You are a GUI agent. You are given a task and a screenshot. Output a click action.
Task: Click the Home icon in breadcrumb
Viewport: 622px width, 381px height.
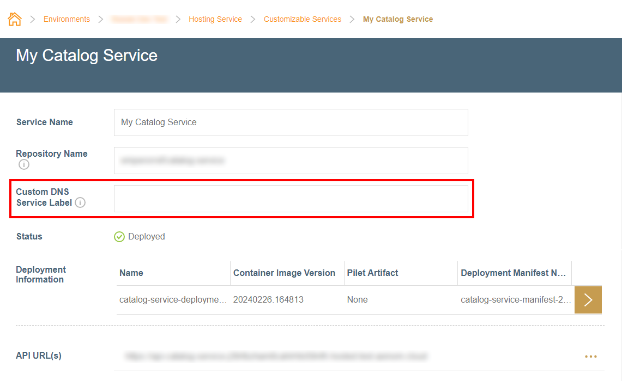(x=15, y=20)
